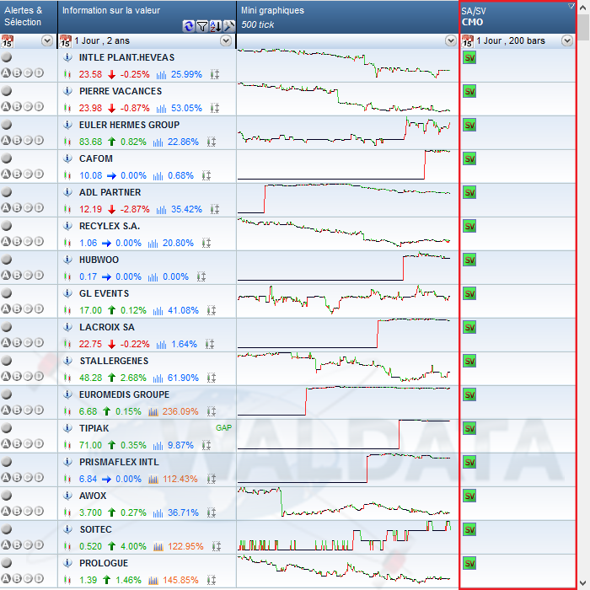Click SV signal icon for PROLOGUE

pos(469,563)
